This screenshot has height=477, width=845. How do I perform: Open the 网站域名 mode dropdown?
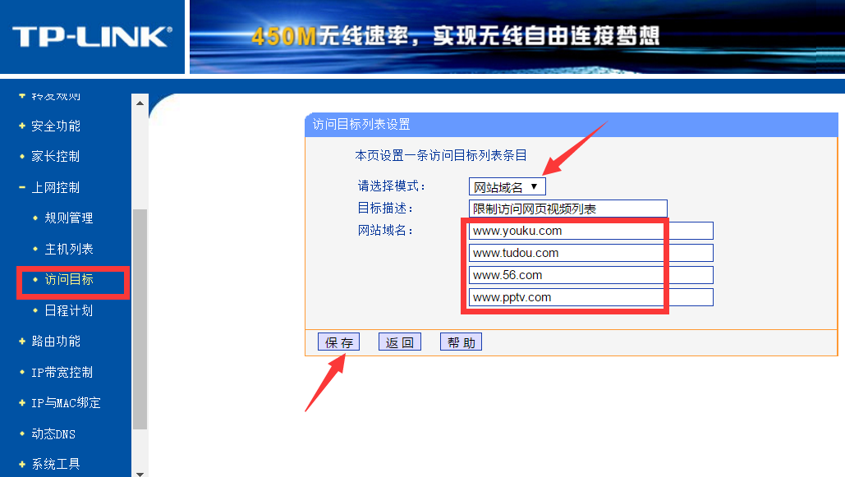coord(507,187)
